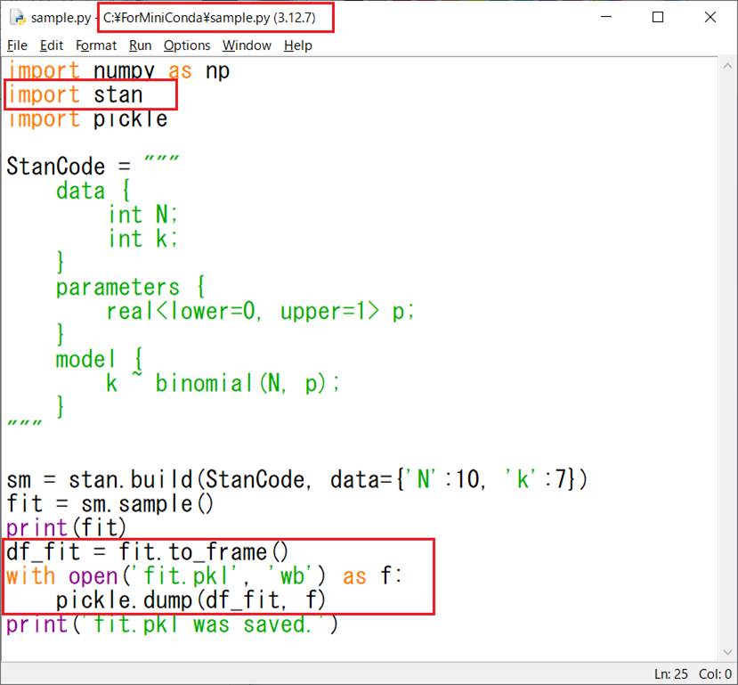738x685 pixels.
Task: Open the Run menu
Action: coord(140,45)
